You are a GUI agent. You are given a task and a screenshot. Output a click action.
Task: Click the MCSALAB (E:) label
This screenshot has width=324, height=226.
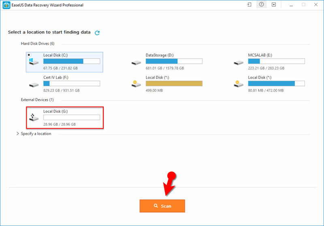tap(260, 55)
